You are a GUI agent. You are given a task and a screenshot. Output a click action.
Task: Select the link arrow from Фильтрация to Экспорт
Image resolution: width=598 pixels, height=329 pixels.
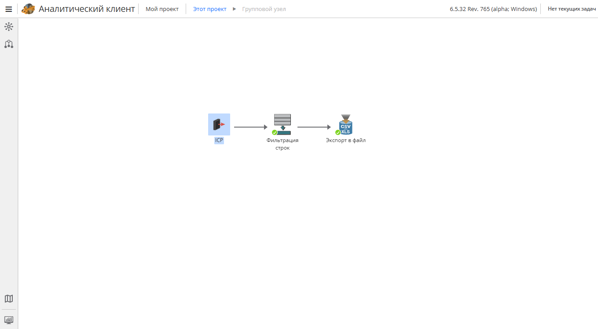pyautogui.click(x=314, y=127)
